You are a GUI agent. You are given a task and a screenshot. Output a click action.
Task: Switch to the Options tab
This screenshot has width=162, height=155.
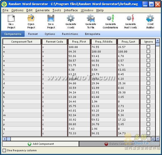click(50, 34)
